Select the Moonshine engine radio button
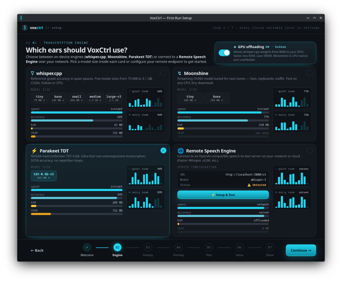This screenshot has width=342, height=282. coord(310,73)
